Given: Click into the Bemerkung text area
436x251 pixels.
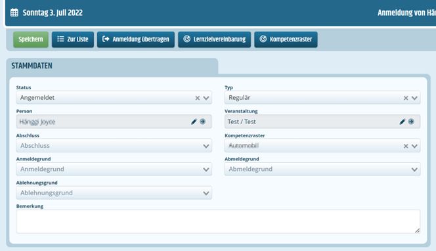Looking at the screenshot, I should (218, 221).
